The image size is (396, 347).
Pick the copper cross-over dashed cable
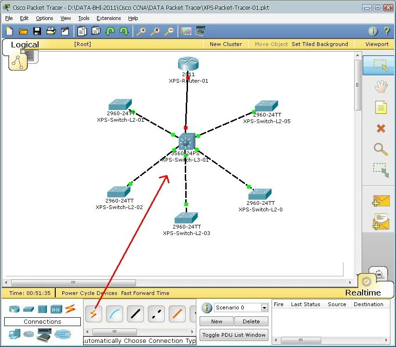(156, 314)
